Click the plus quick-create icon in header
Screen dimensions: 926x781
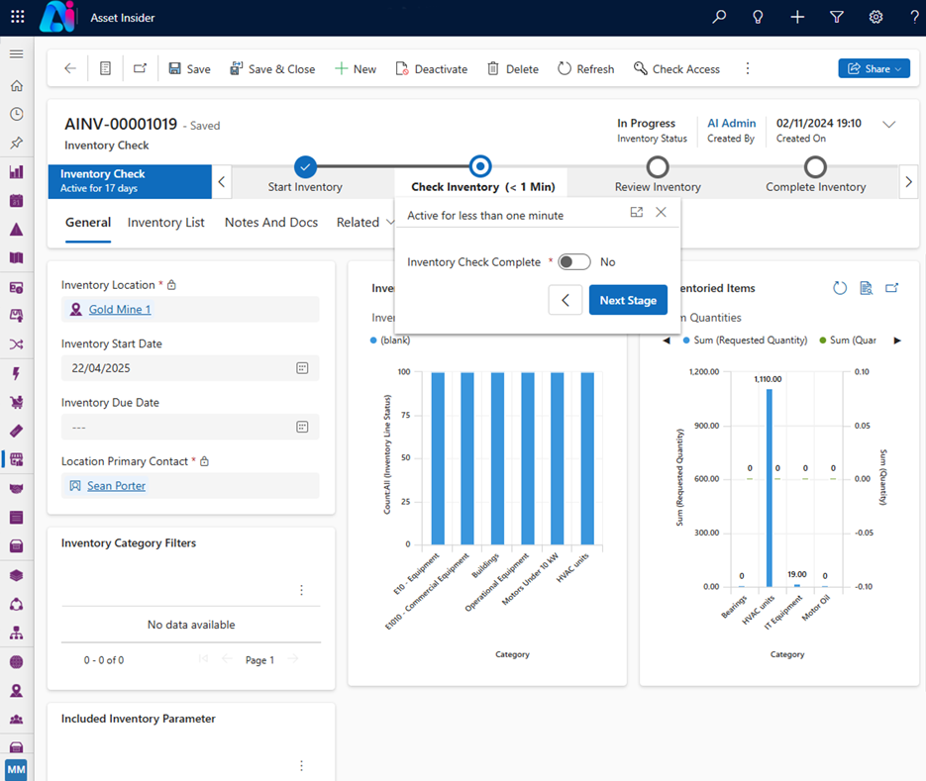point(797,17)
